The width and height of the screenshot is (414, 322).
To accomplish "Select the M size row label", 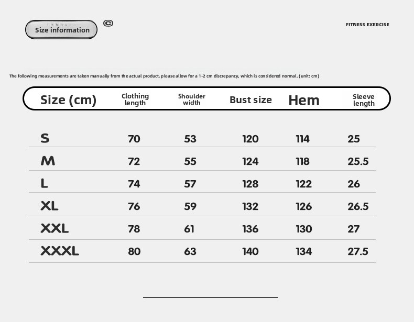I will [48, 161].
